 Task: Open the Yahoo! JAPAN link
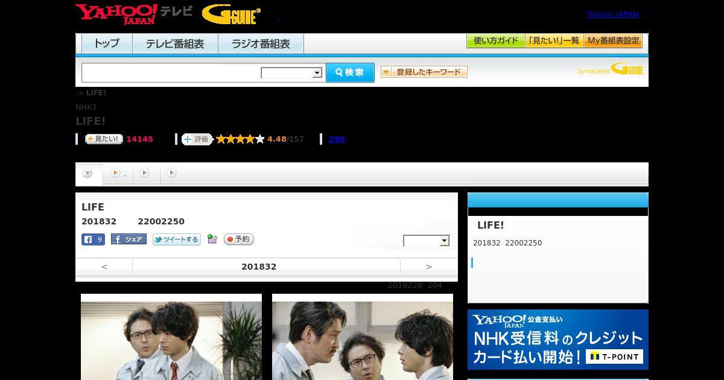pyautogui.click(x=612, y=14)
